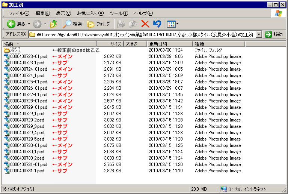Select file 0000400731_1.psd in list

(27, 171)
